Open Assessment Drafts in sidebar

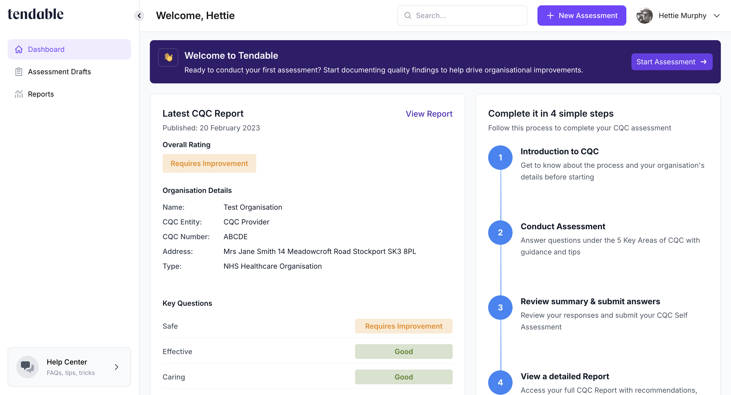[x=59, y=72]
